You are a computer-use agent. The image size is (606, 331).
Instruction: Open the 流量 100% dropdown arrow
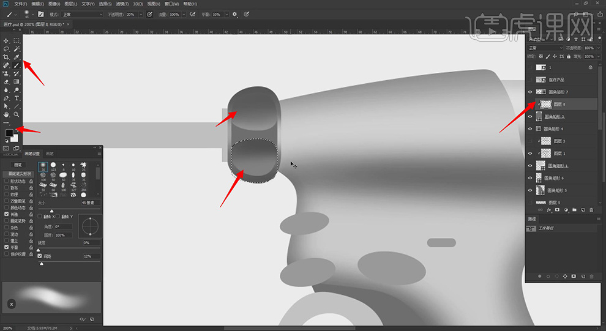(x=184, y=14)
